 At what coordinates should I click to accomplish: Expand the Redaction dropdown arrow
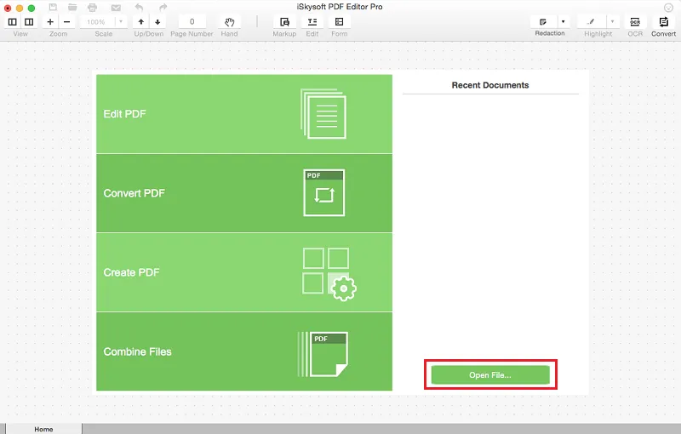click(x=564, y=22)
